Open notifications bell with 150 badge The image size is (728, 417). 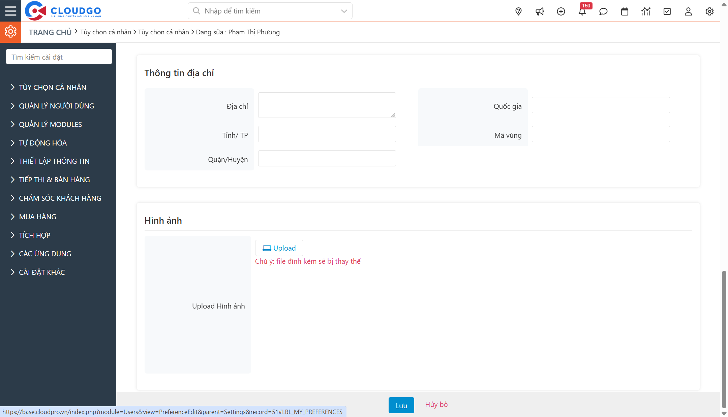tap(582, 11)
